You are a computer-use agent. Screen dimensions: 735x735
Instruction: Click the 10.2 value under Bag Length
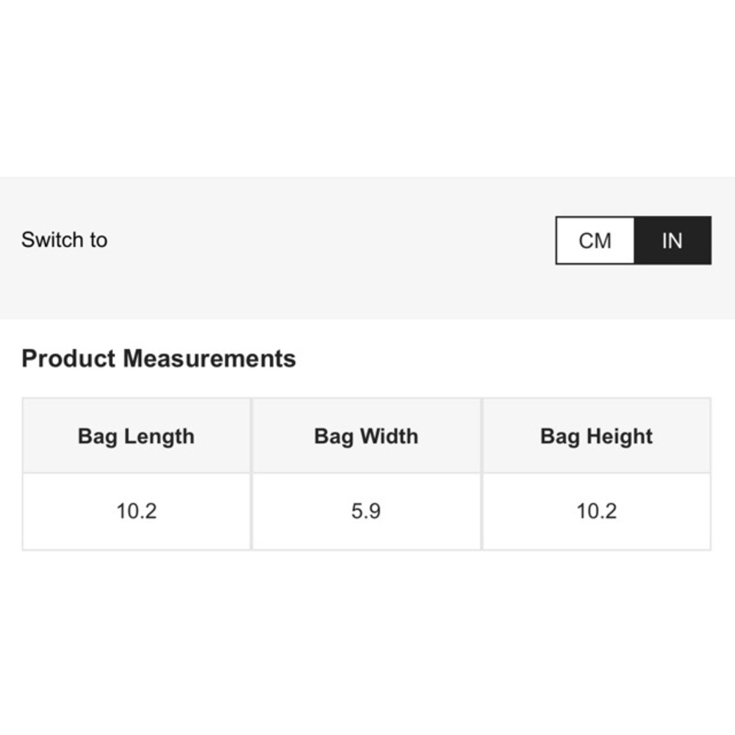[136, 511]
